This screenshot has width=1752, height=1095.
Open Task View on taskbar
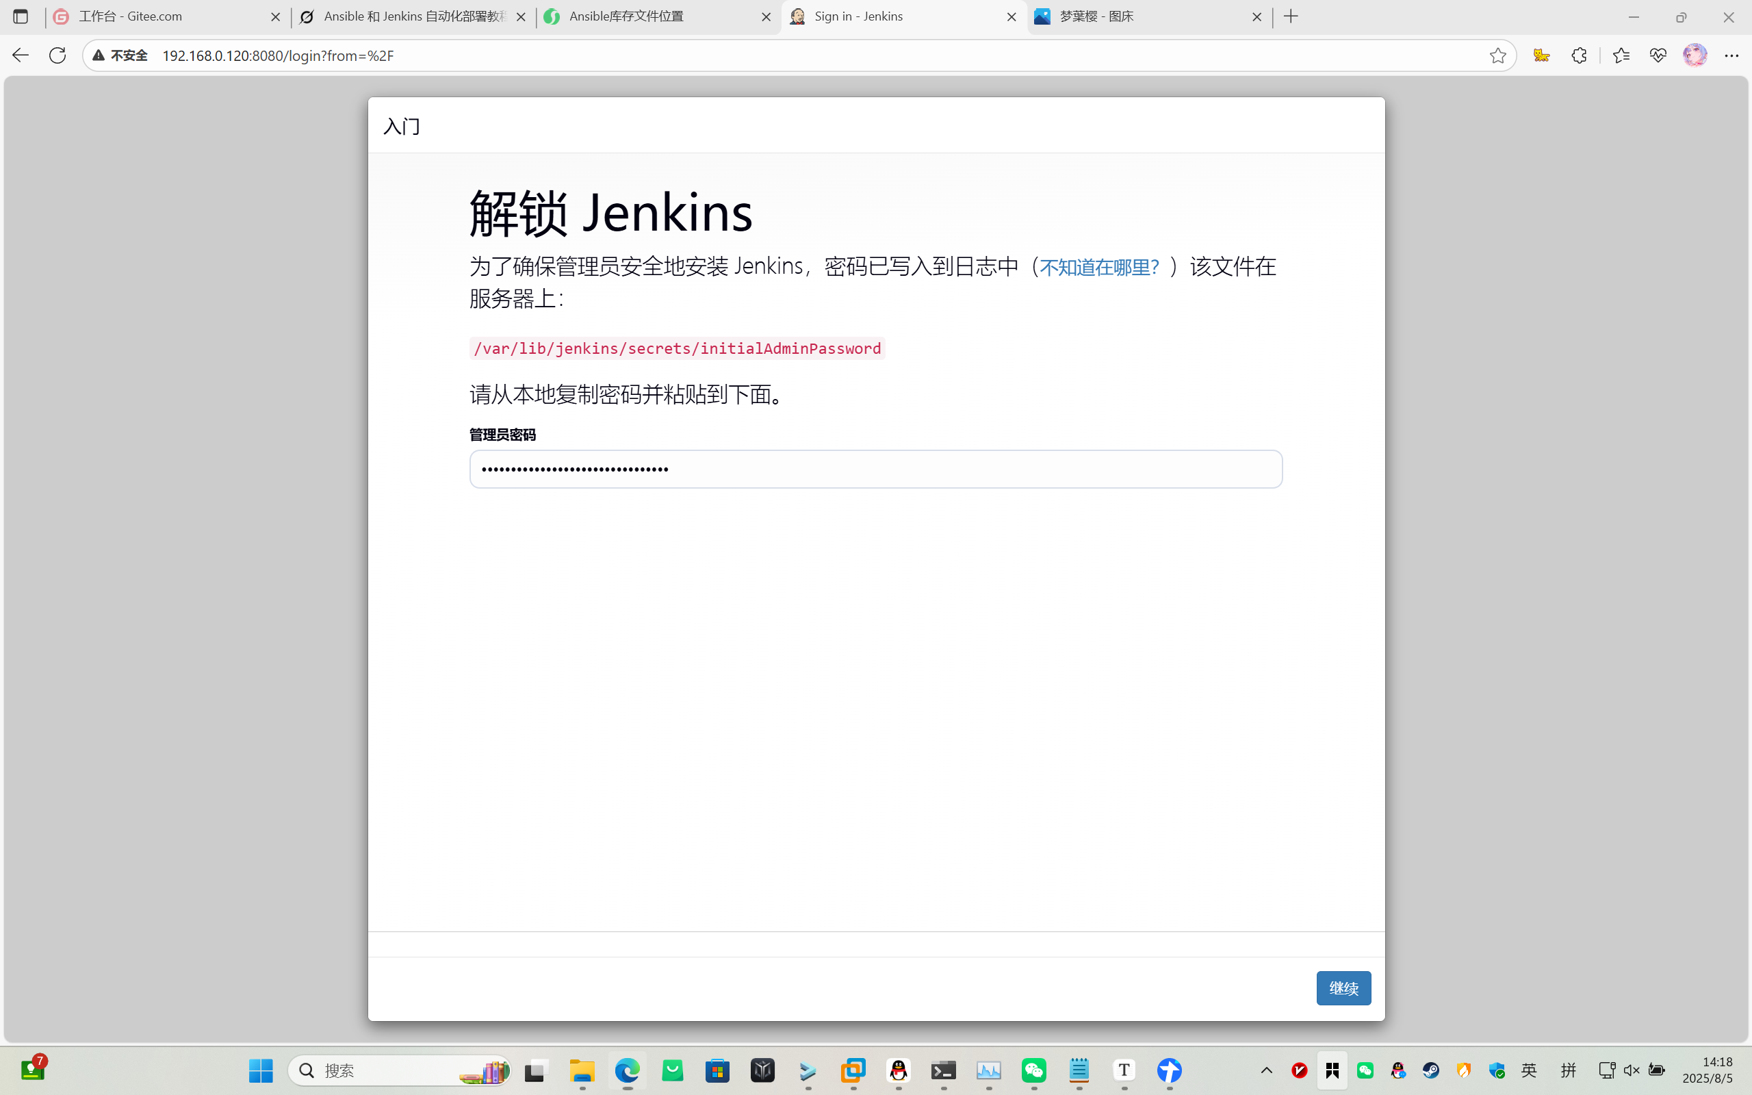(x=537, y=1070)
